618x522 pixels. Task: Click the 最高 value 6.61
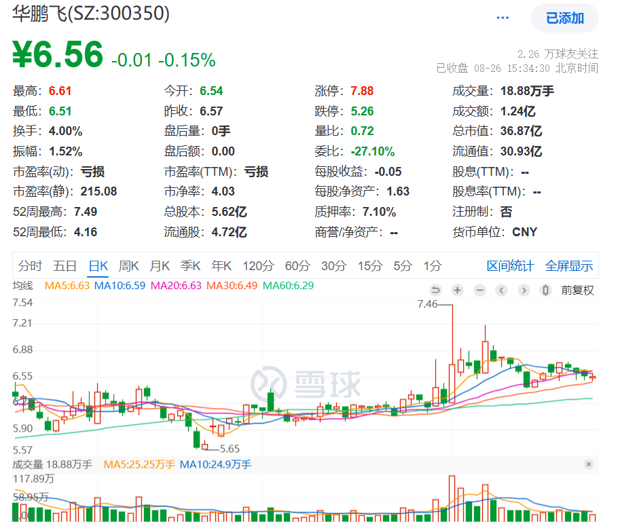60,91
